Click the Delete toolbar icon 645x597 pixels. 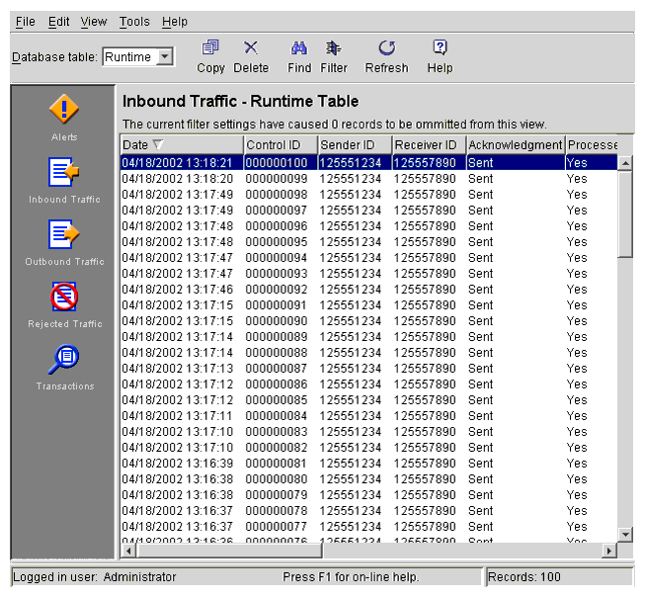251,48
